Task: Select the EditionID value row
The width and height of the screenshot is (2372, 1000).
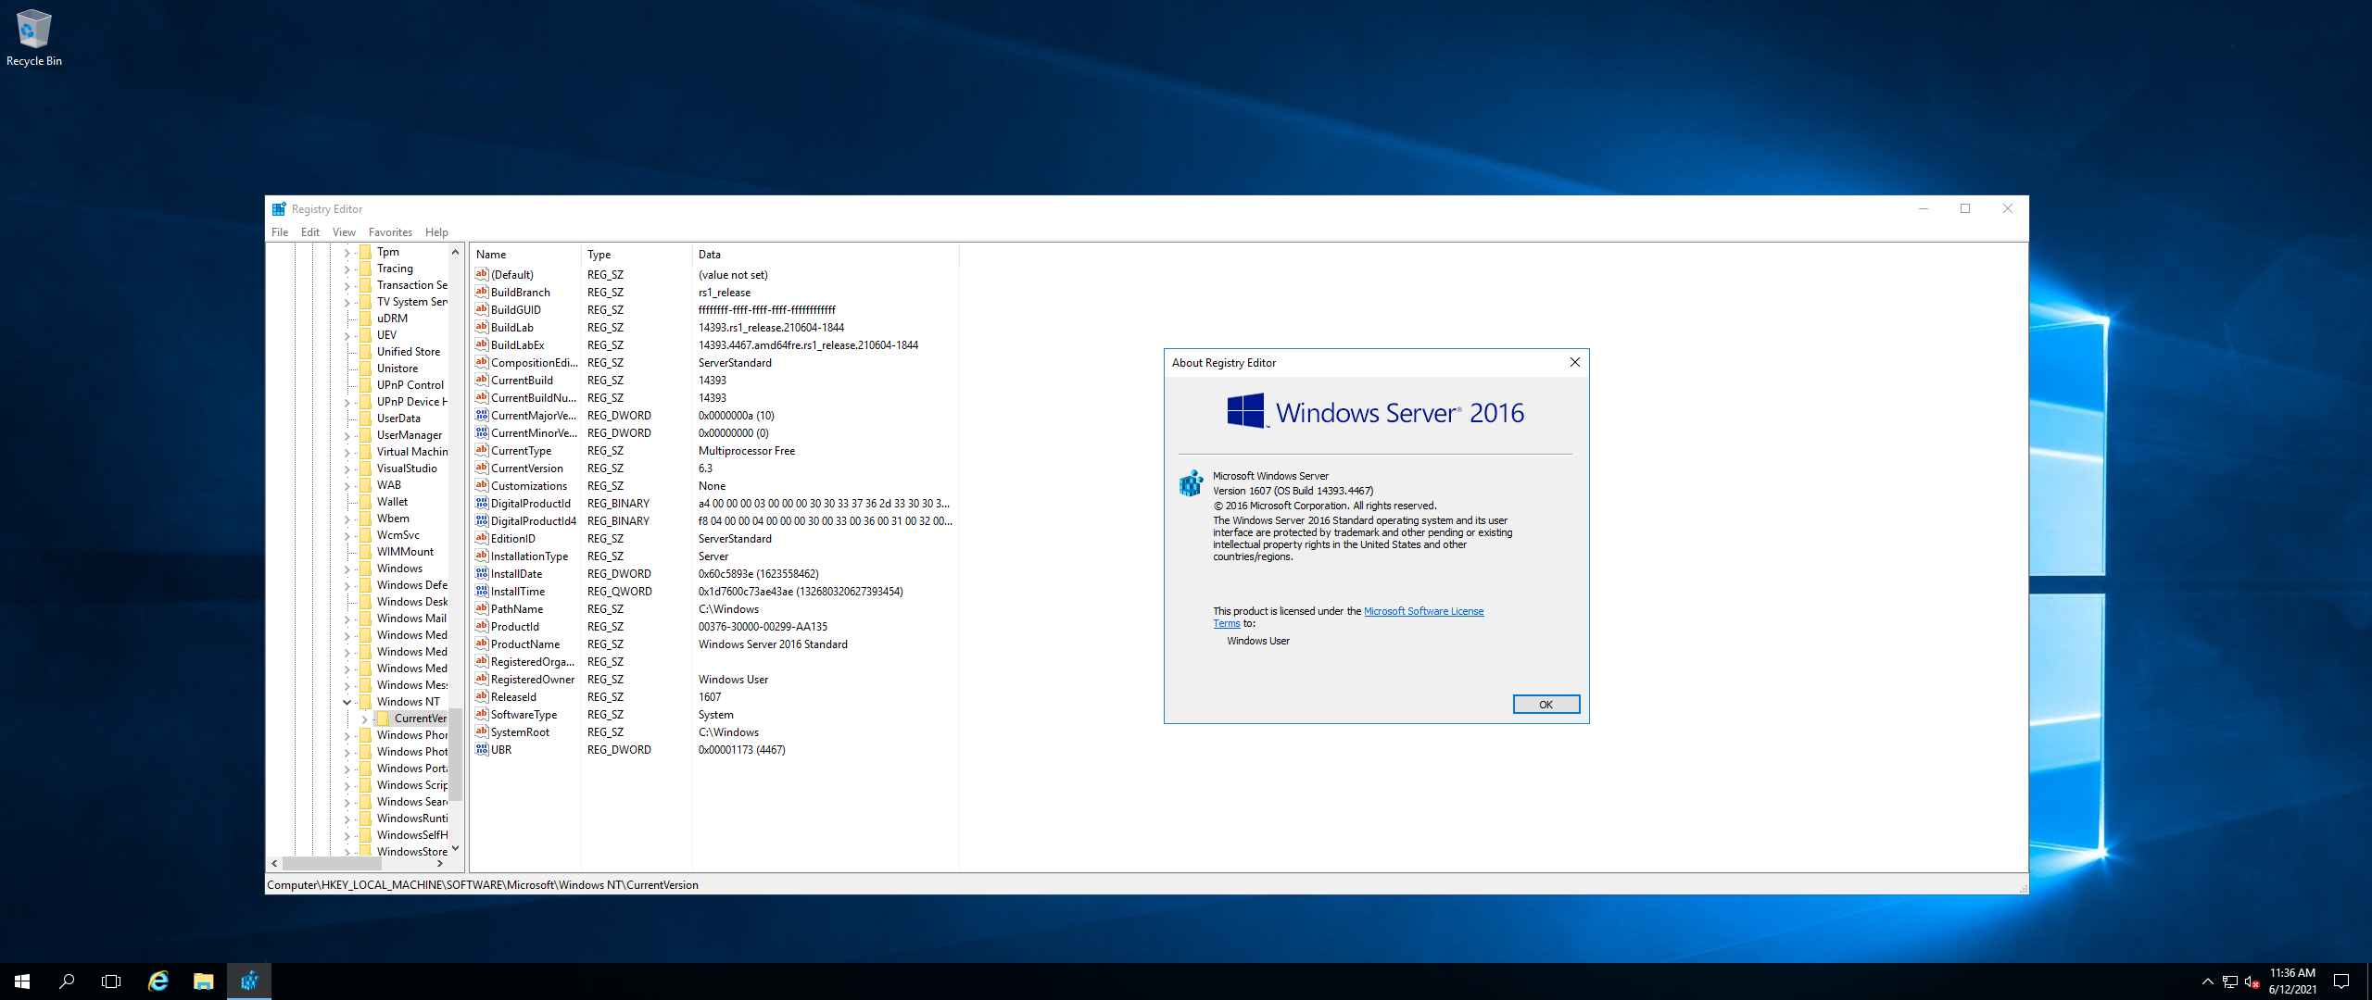Action: point(714,539)
